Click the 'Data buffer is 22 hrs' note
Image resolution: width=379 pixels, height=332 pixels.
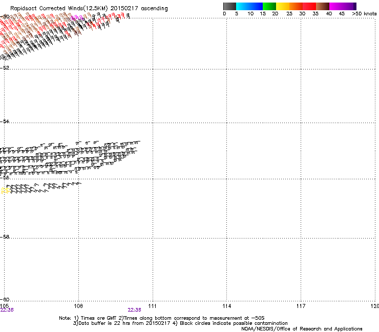click(121, 323)
